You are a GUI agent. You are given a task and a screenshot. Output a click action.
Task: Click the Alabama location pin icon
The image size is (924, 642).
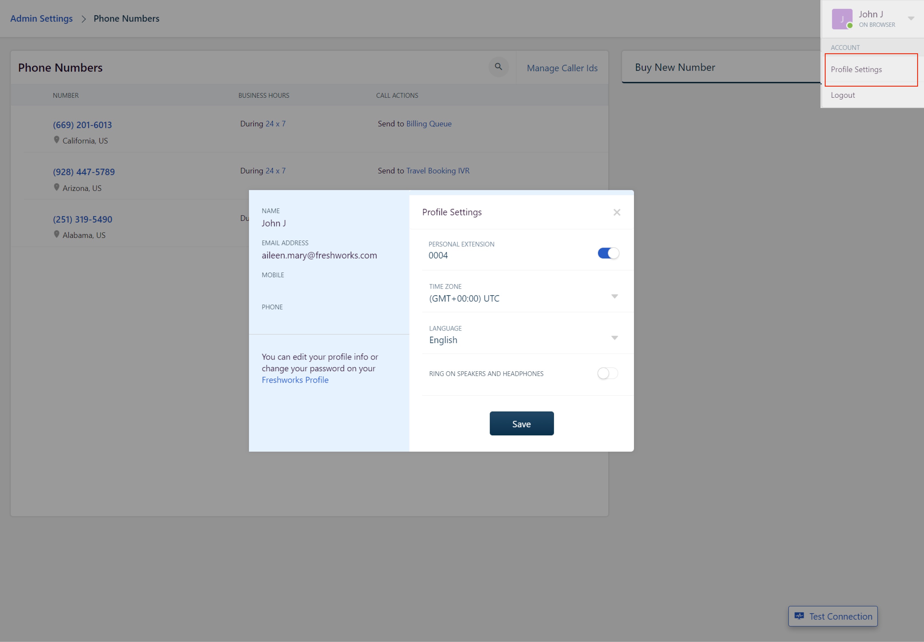coord(57,234)
